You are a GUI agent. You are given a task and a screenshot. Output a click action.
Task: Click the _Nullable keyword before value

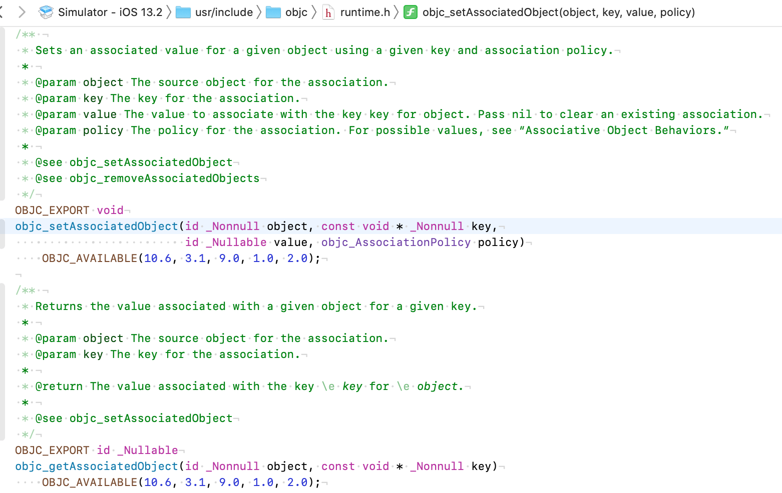(x=236, y=242)
